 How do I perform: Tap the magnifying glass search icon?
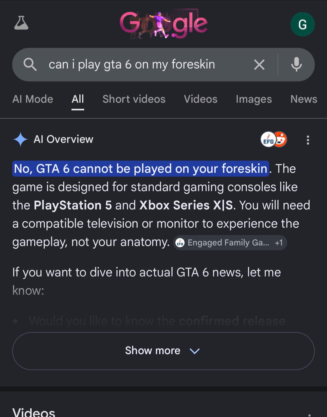point(30,65)
